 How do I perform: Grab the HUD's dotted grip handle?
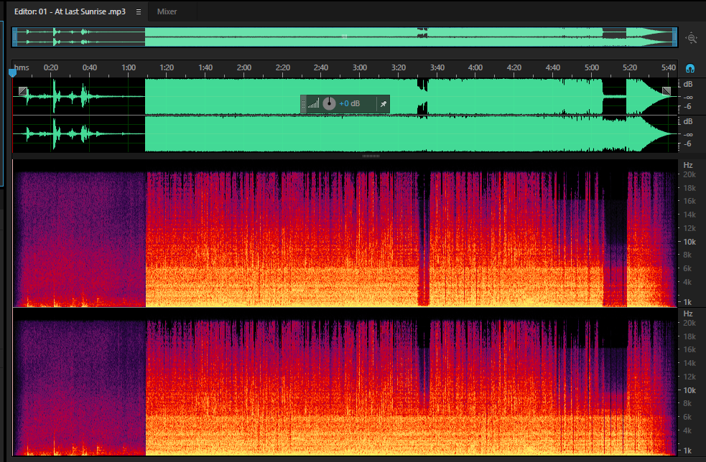pos(304,104)
